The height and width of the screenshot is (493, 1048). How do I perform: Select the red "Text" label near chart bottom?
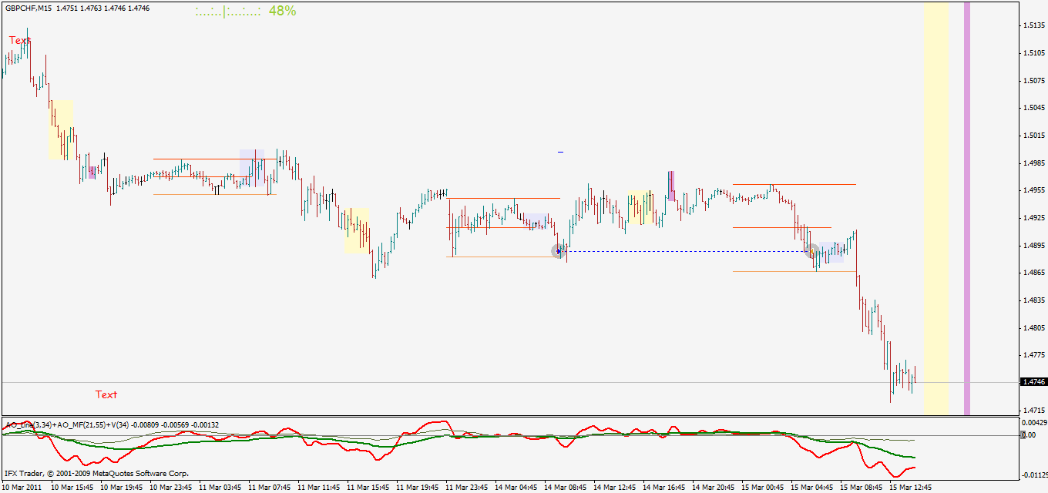point(106,394)
